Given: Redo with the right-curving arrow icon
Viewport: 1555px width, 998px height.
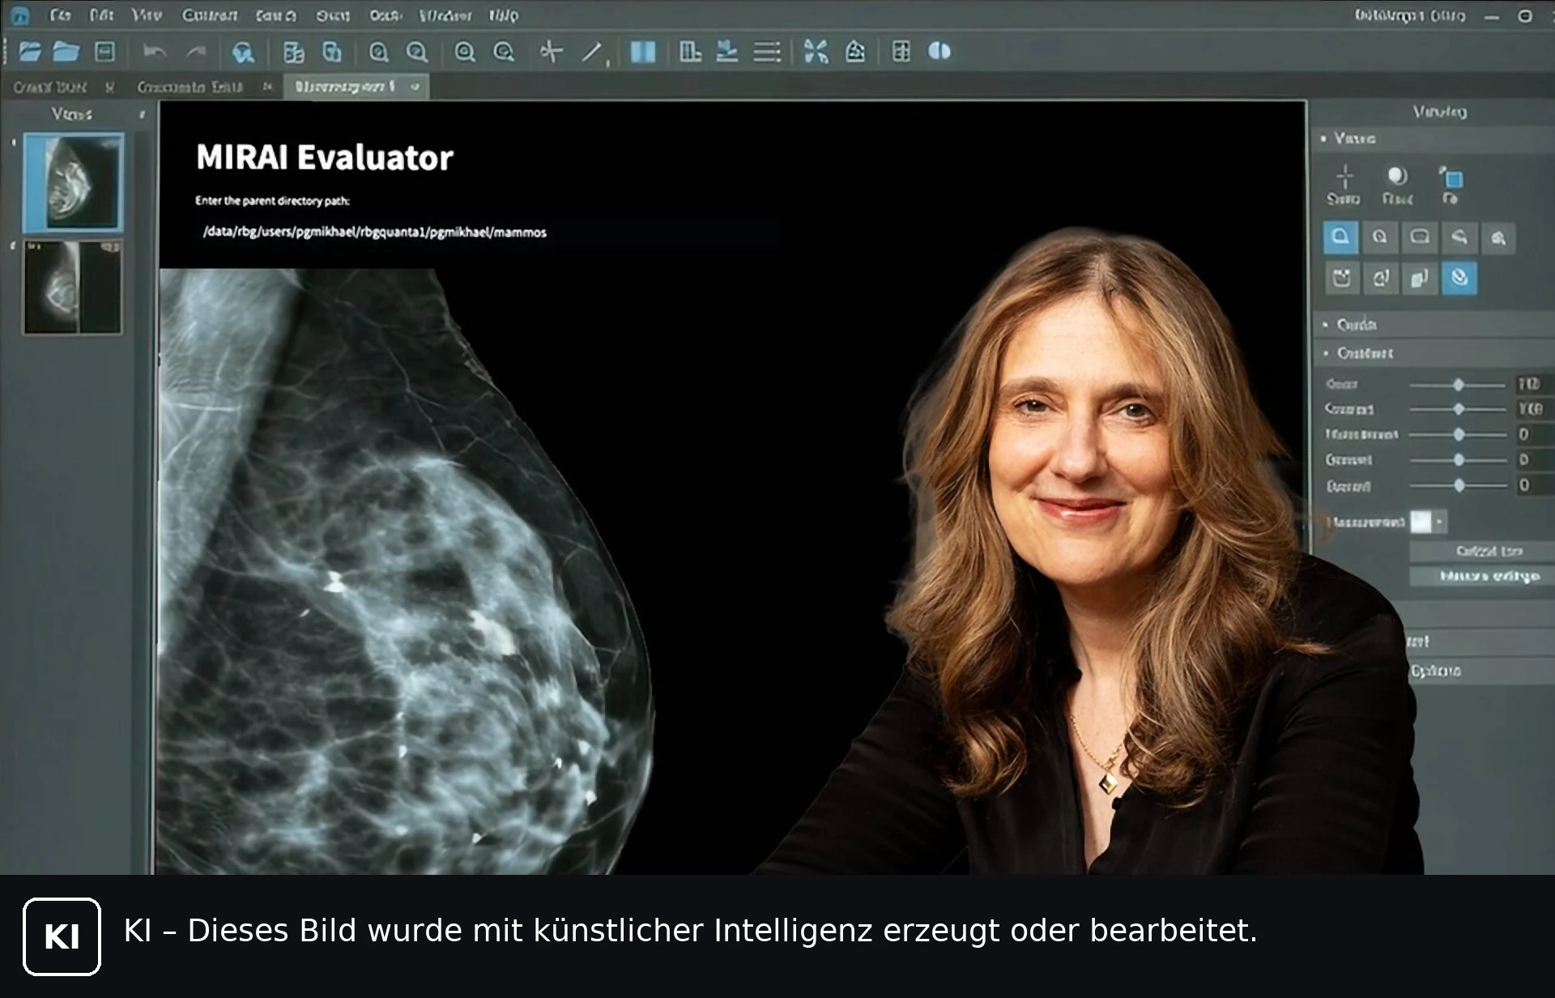Looking at the screenshot, I should (x=196, y=52).
